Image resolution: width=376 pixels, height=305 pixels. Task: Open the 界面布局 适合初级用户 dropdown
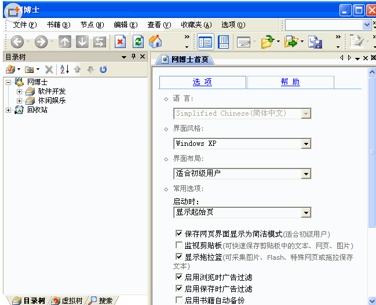(306, 174)
